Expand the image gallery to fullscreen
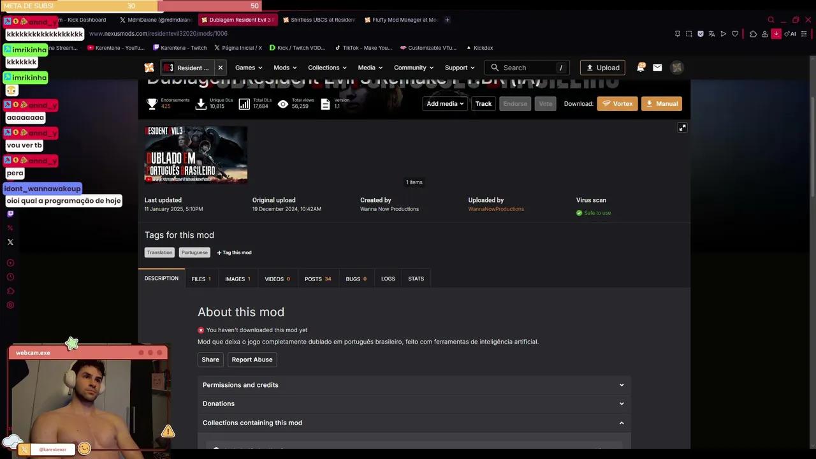The width and height of the screenshot is (816, 459). [x=682, y=127]
